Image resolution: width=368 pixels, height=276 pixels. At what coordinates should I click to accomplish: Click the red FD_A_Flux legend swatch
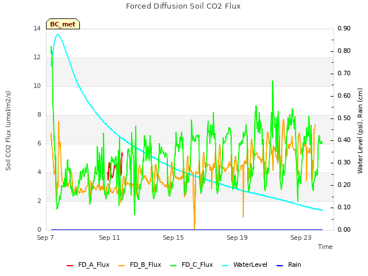pos(70,266)
